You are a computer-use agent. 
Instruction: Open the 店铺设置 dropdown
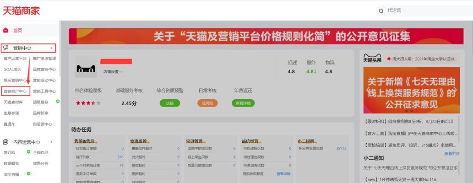(113, 72)
